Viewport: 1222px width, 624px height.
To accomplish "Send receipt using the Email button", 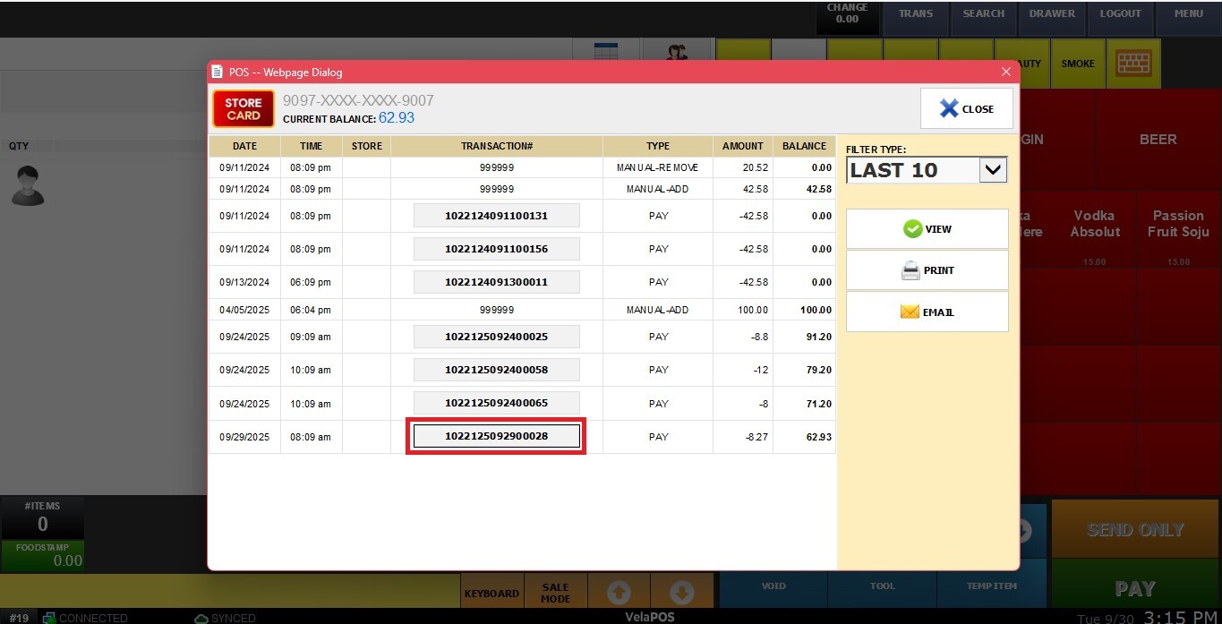I will click(927, 312).
